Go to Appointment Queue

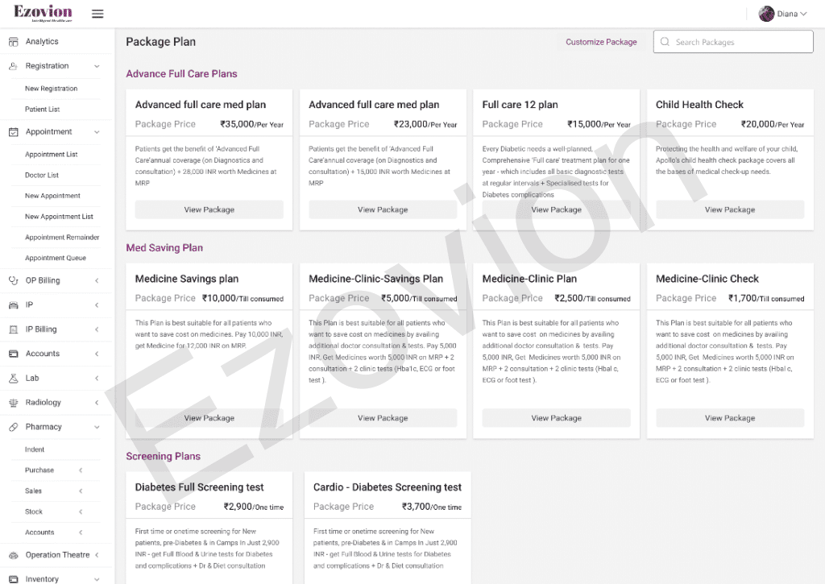tap(56, 259)
